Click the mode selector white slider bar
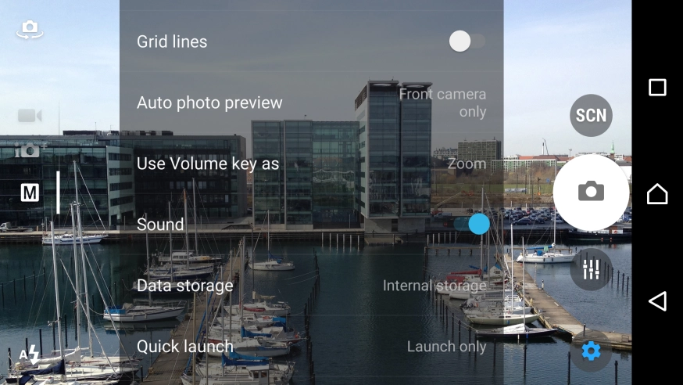Viewport: 683px width, 385px height. tap(58, 192)
